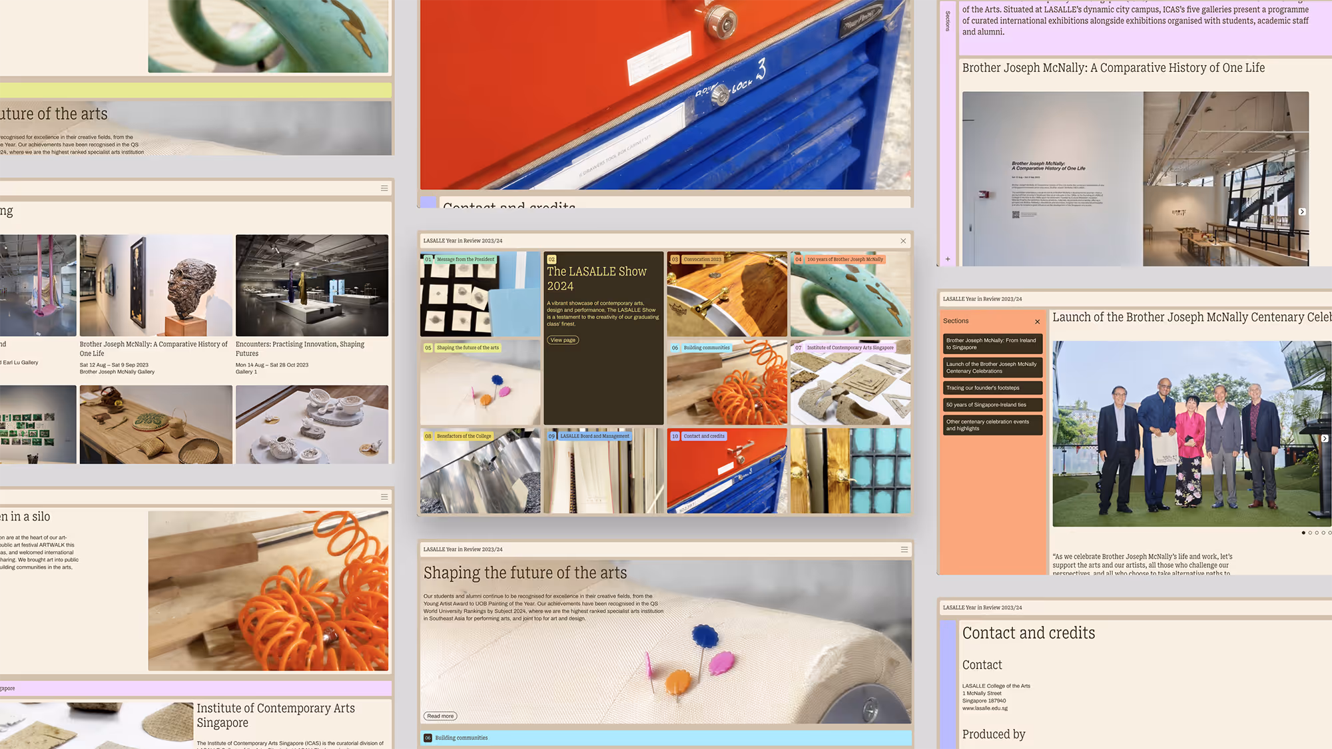1332x749 pixels.
Task: Open hamburger menu on Shaping the future panel
Action: coord(904,550)
